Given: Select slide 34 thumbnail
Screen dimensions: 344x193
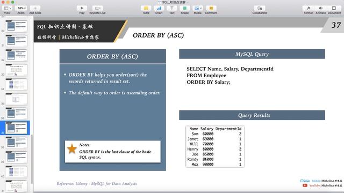Looking at the screenshot, I should coord(16,84).
